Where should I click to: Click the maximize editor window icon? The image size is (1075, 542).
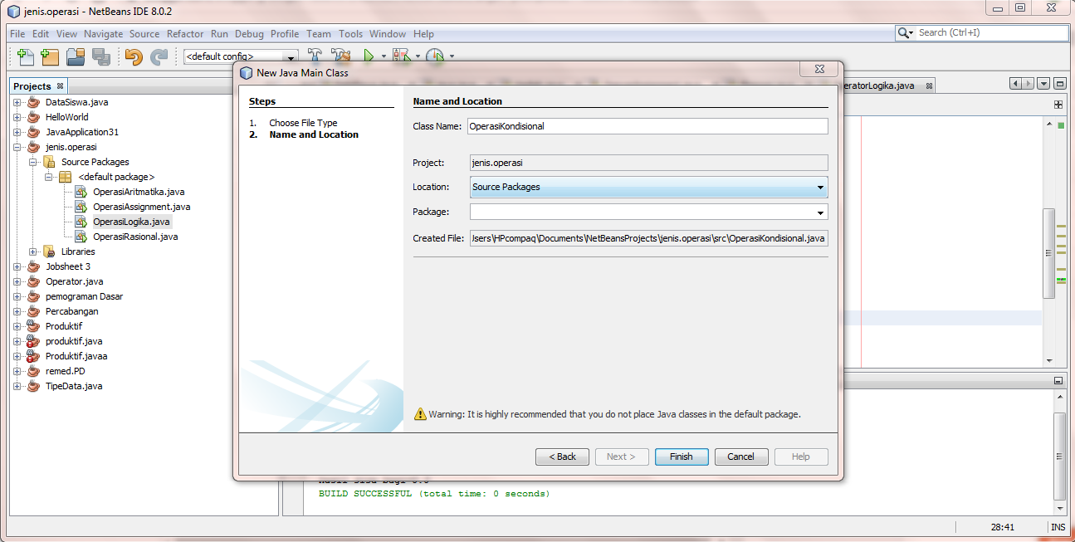tap(1061, 84)
